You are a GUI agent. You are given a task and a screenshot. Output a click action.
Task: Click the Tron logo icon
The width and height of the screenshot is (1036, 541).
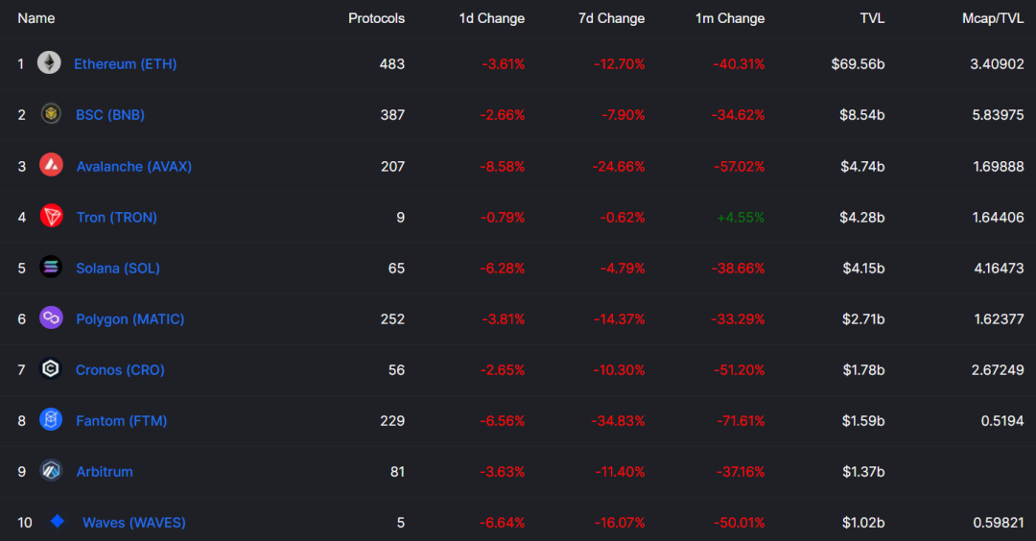tap(52, 216)
